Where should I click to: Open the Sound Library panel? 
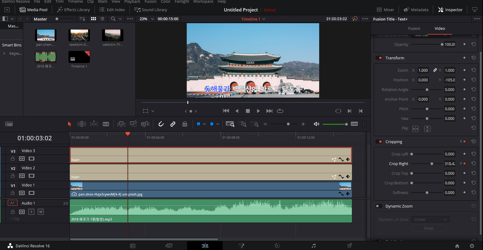point(151,10)
